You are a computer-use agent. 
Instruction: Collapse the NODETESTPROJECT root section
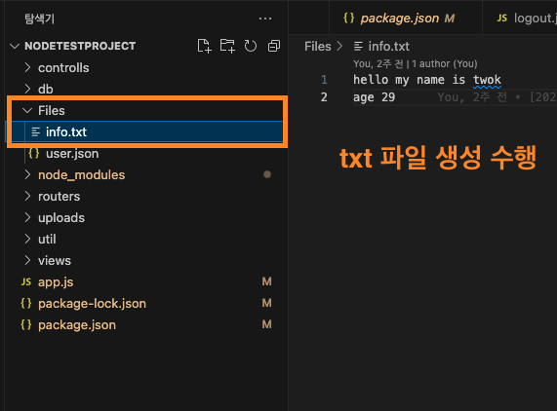click(x=15, y=46)
